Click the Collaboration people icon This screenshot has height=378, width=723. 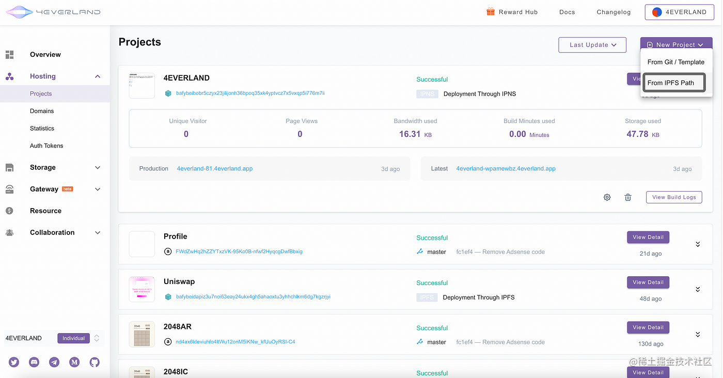click(9, 232)
